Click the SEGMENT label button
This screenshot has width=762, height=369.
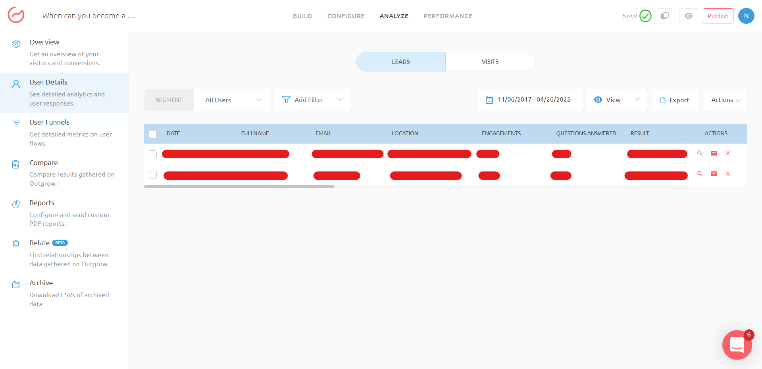[169, 100]
